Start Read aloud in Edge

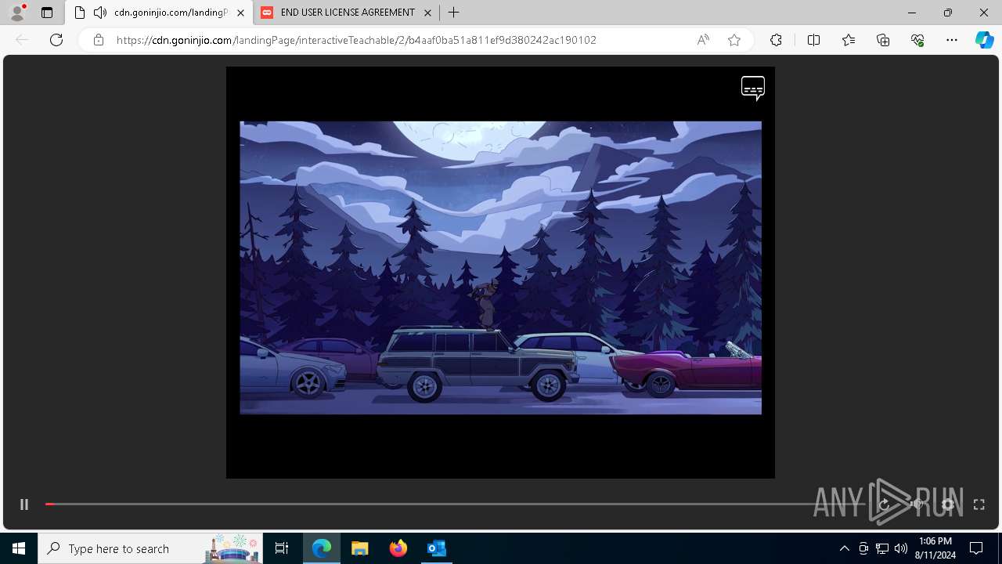[x=703, y=40]
